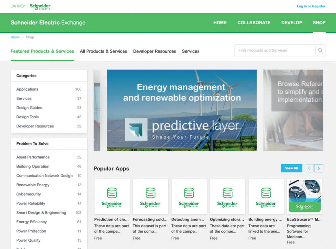Select COLLABORATE in the top navigation
Screen dimensions: 336x249
[254, 23]
